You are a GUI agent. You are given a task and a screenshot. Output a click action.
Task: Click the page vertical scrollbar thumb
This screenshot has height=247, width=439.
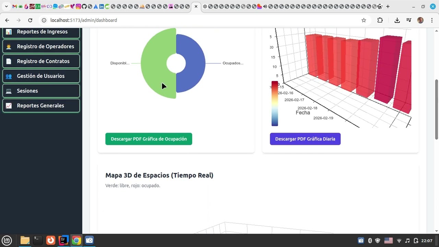point(437,109)
